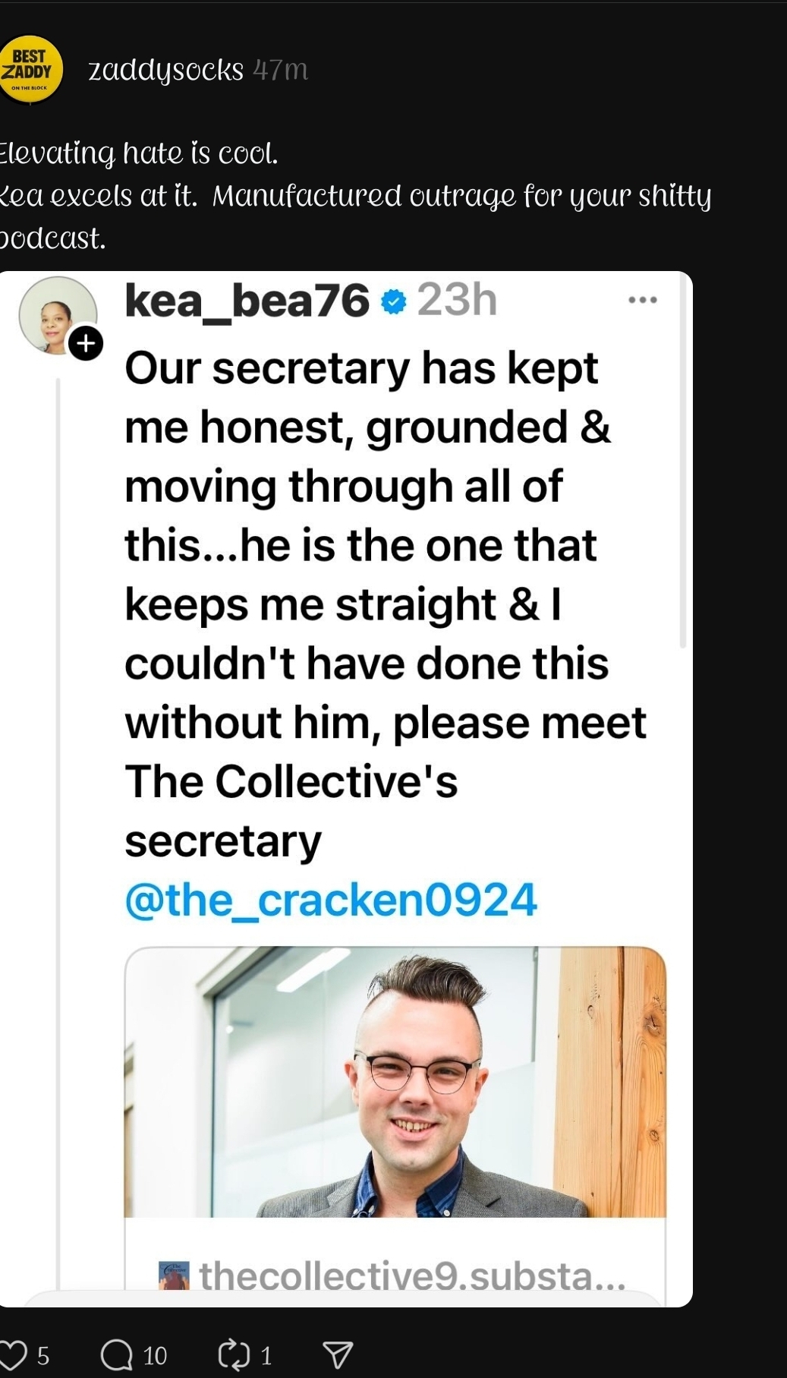Open the Best Zaddy profile avatar
Viewport: 787px width, 1378px height.
pyautogui.click(x=30, y=70)
